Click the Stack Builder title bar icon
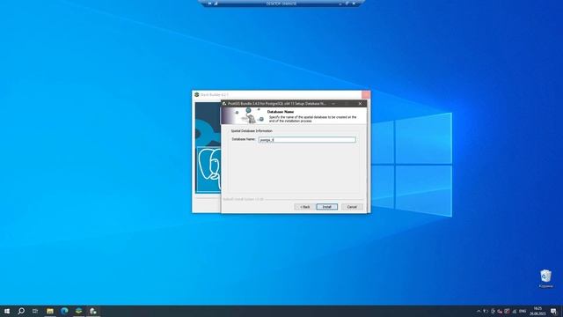563x317 pixels. click(197, 94)
